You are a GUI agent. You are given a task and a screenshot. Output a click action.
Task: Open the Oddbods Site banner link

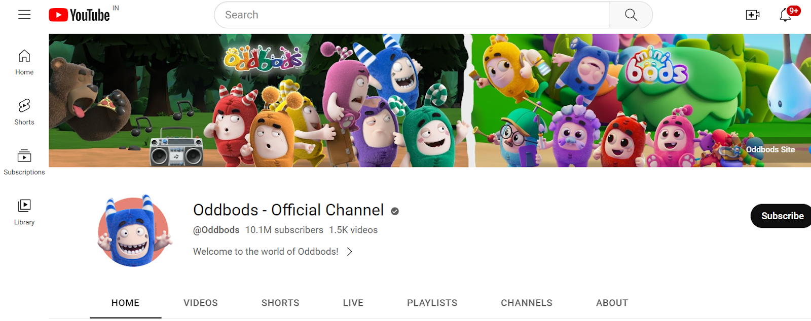(770, 150)
